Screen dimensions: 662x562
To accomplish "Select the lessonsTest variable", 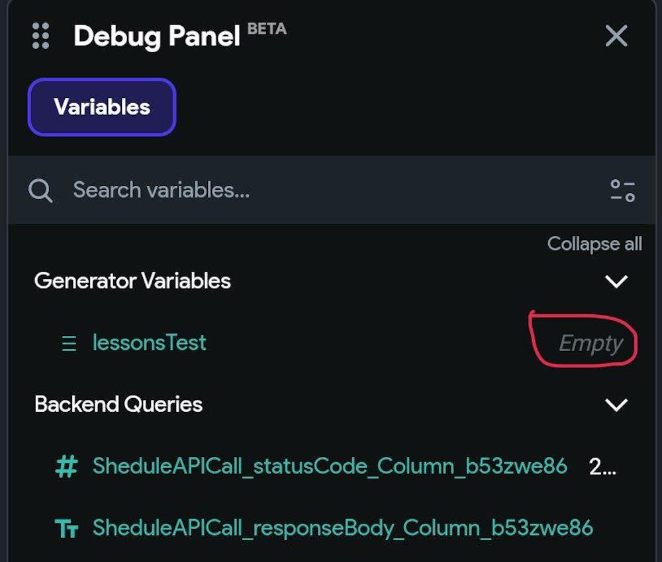I will [x=150, y=342].
